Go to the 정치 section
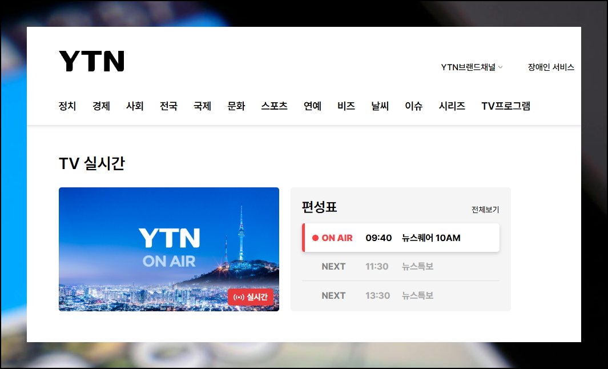This screenshot has width=608, height=369. 67,106
